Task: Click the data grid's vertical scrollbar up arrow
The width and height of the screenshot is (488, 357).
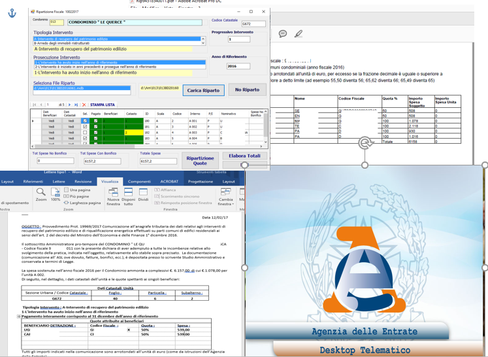Action: [x=265, y=111]
